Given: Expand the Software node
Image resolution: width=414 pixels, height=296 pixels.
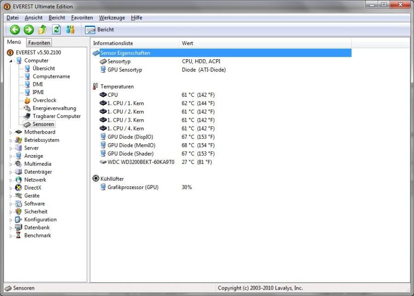Looking at the screenshot, I should (x=11, y=204).
